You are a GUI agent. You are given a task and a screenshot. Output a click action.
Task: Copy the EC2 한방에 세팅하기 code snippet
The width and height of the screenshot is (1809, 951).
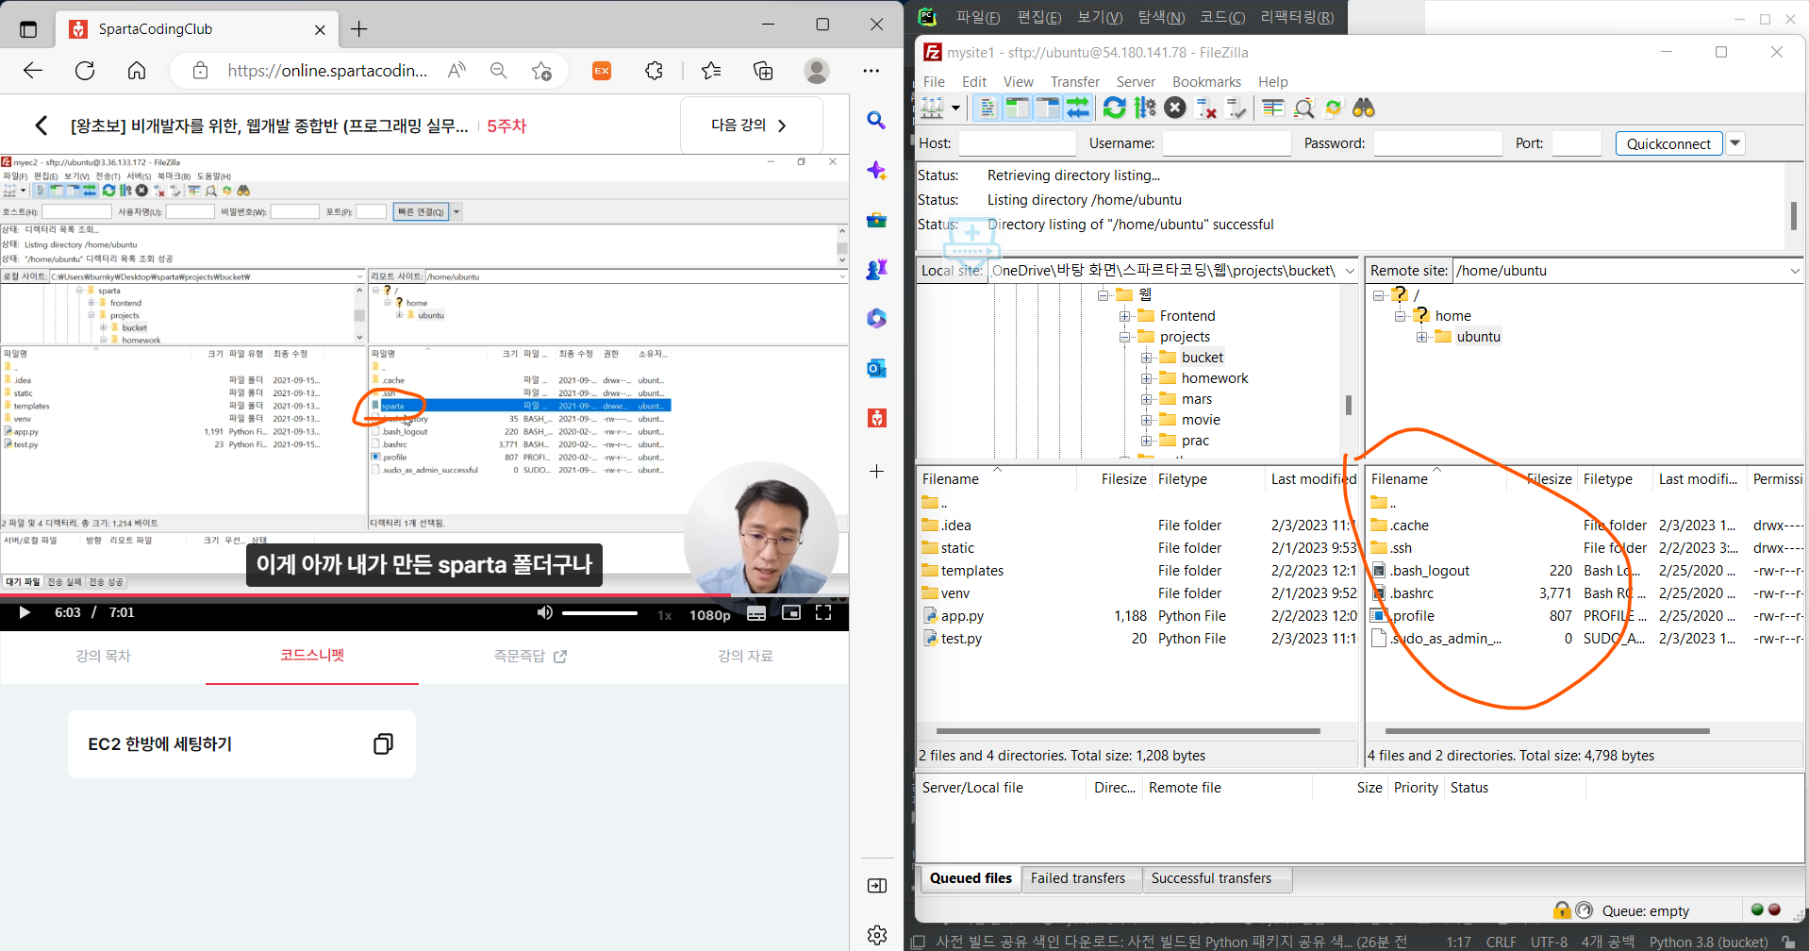point(383,744)
